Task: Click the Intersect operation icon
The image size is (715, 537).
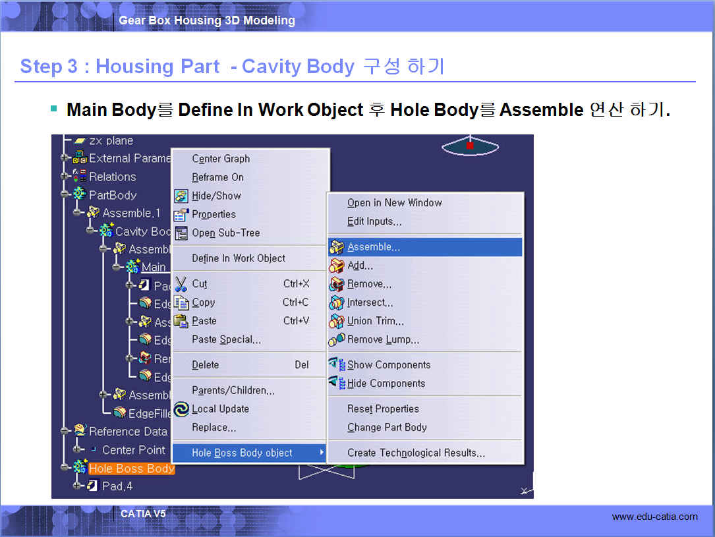Action: [337, 303]
